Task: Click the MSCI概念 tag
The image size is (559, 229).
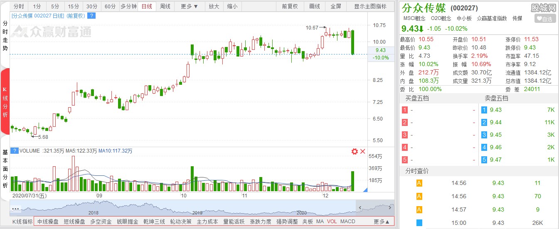Action: coord(414,18)
